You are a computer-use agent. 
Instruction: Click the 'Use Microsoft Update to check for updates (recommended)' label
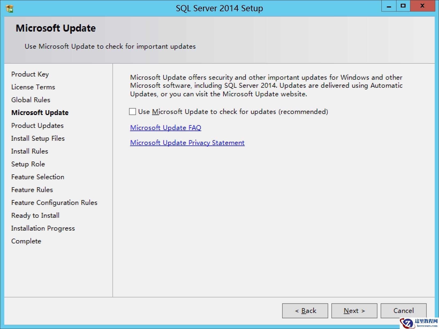[233, 112]
